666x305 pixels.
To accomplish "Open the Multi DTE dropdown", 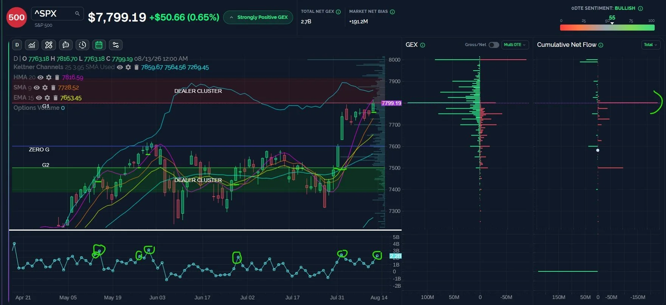I will pyautogui.click(x=515, y=45).
